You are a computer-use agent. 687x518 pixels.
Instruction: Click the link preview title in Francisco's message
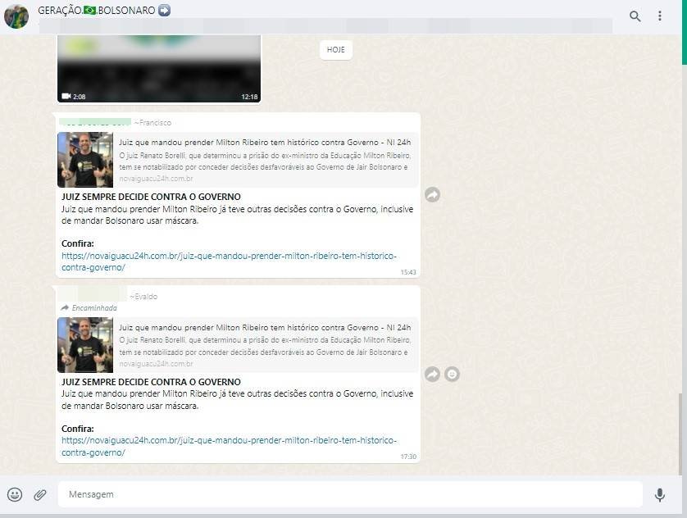coord(265,143)
